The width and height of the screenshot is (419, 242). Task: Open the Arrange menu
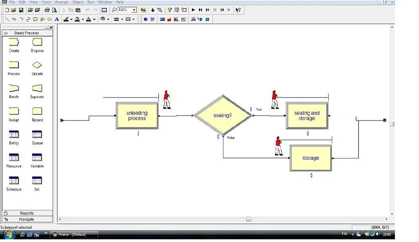[62, 2]
